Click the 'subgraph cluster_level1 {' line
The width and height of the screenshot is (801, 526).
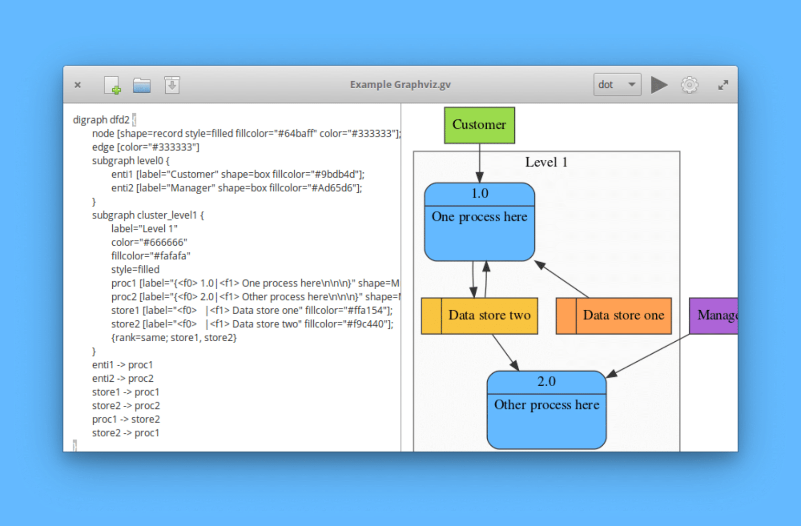[x=148, y=215]
